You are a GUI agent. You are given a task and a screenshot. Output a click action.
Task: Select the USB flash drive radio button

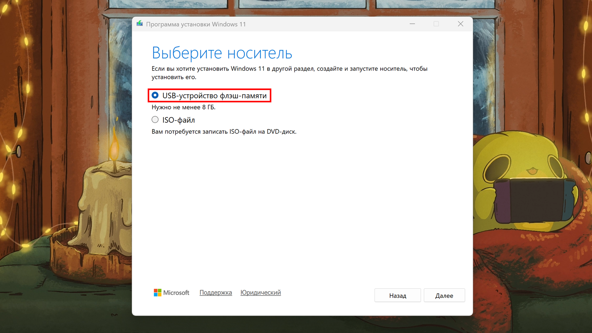coord(155,95)
